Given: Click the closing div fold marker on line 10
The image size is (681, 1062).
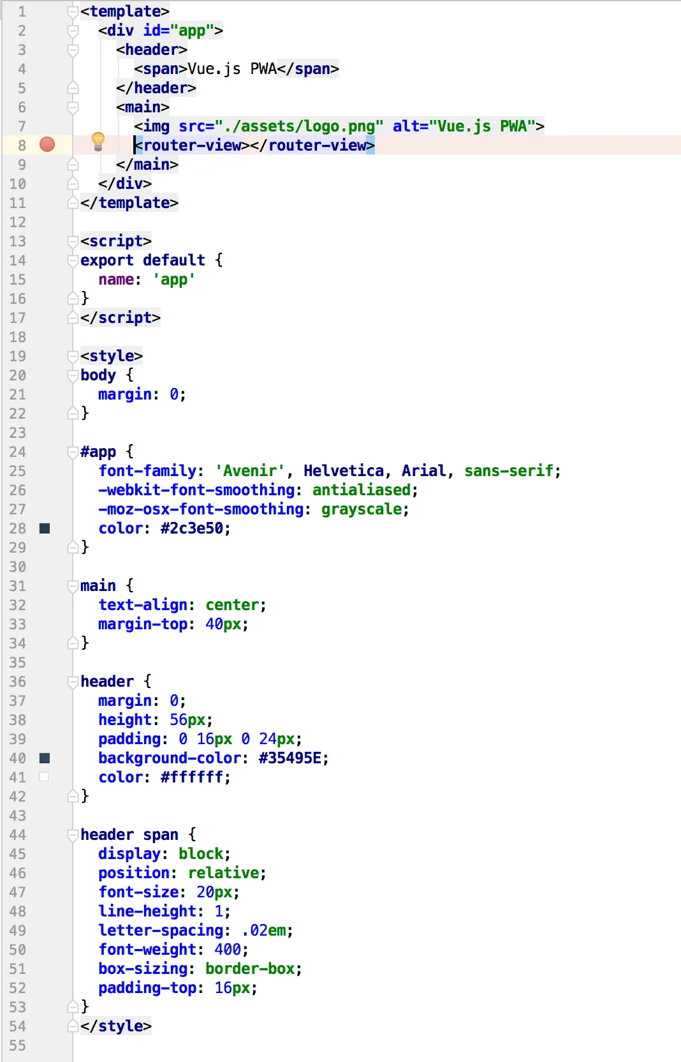Looking at the screenshot, I should pos(73,184).
